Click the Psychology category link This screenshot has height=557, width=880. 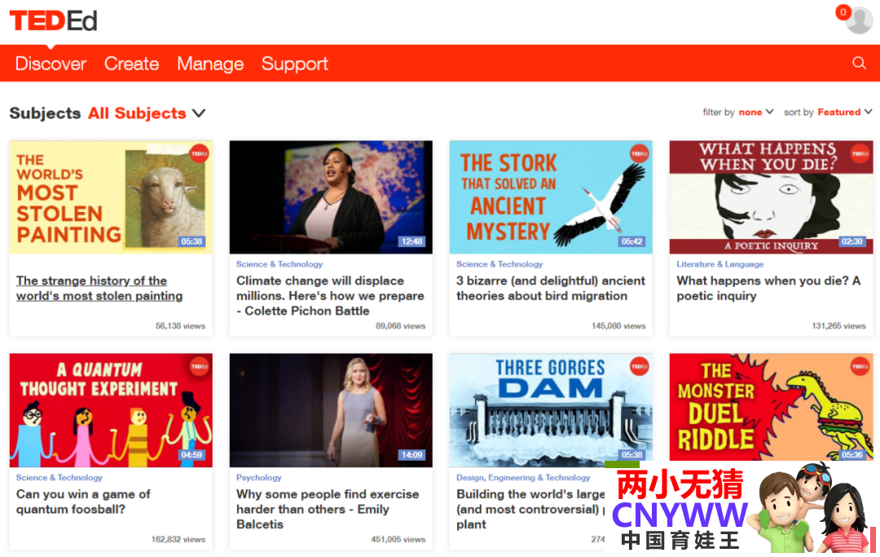[258, 478]
